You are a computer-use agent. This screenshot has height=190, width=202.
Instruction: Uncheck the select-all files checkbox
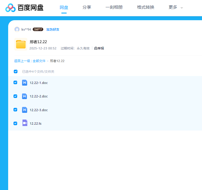pyautogui.click(x=16, y=72)
